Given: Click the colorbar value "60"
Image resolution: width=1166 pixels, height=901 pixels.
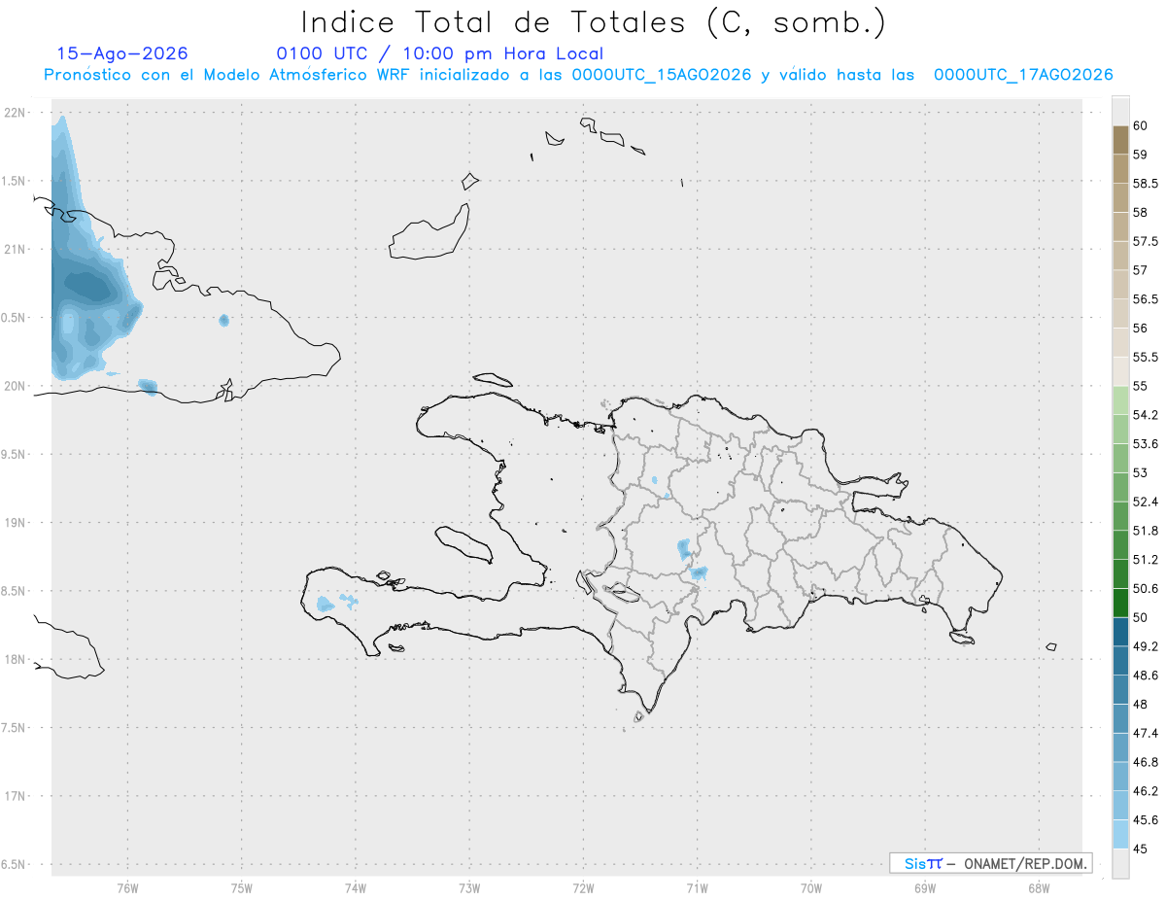Looking at the screenshot, I should point(1140,125).
